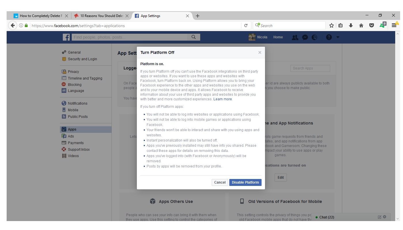Click the Cancel button in dialog
This screenshot has width=403, height=230.
220,182
